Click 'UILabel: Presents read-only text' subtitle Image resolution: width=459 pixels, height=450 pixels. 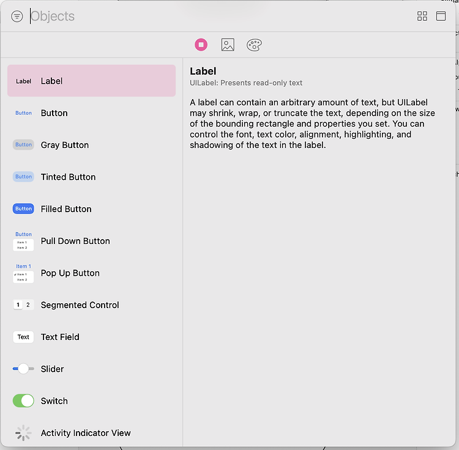click(246, 83)
